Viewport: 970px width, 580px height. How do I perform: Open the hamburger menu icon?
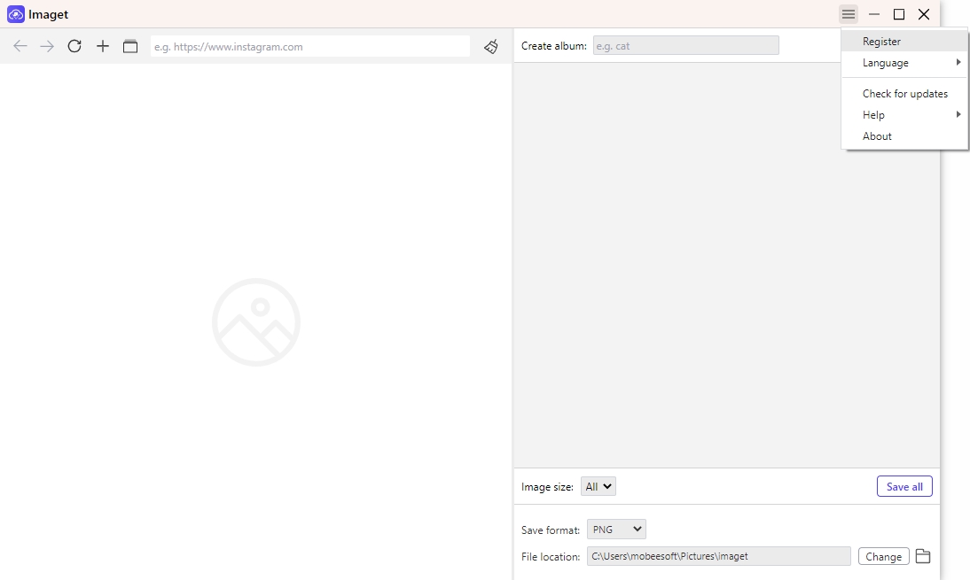849,14
